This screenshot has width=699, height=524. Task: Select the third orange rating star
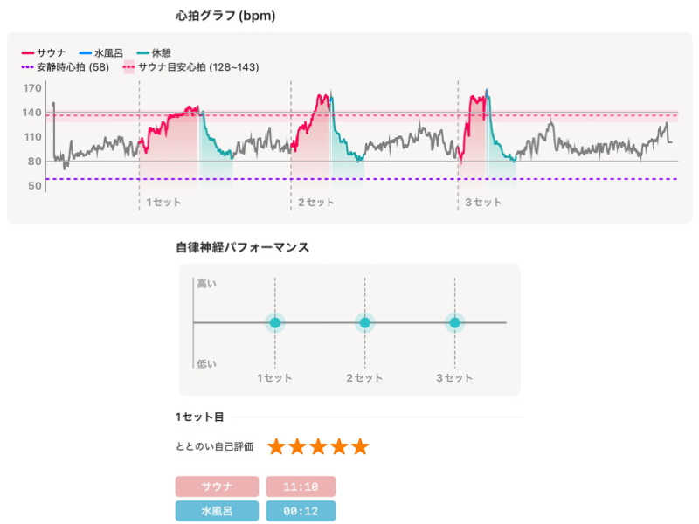[x=318, y=447]
